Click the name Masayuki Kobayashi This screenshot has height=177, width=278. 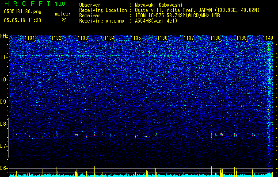[159, 5]
